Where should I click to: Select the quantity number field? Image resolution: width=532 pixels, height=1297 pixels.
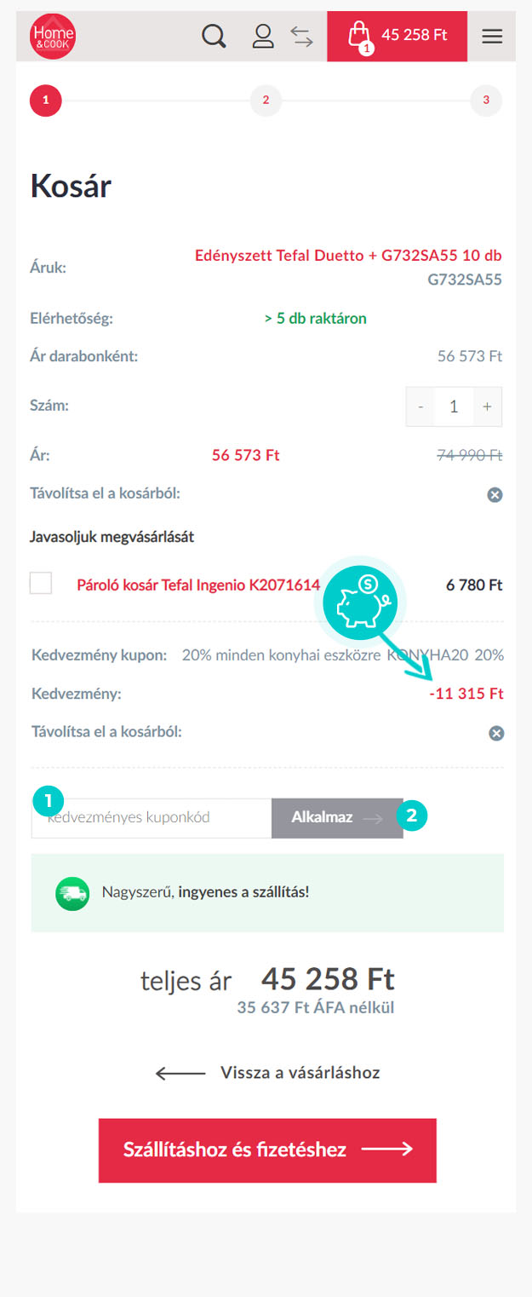(454, 406)
